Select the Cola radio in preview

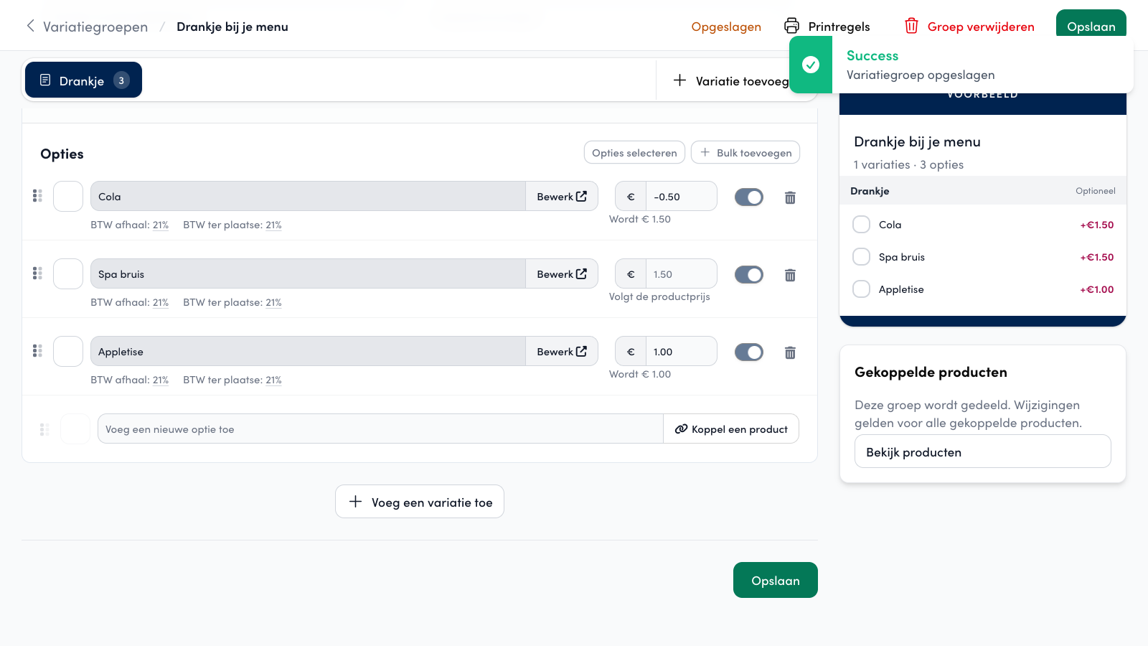pyautogui.click(x=861, y=225)
